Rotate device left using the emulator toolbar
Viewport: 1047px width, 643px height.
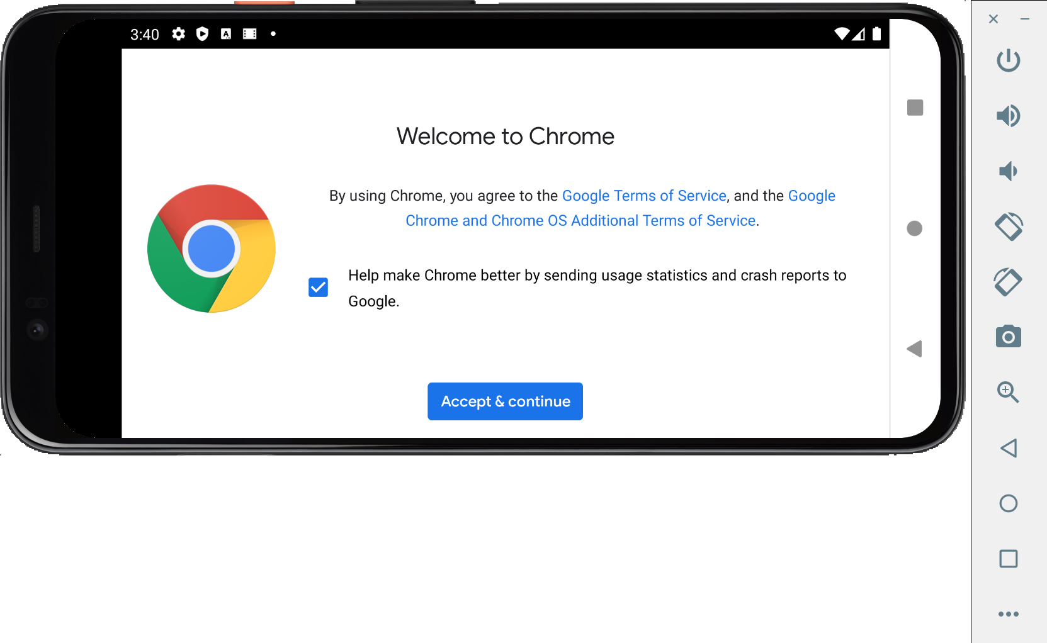(1008, 226)
